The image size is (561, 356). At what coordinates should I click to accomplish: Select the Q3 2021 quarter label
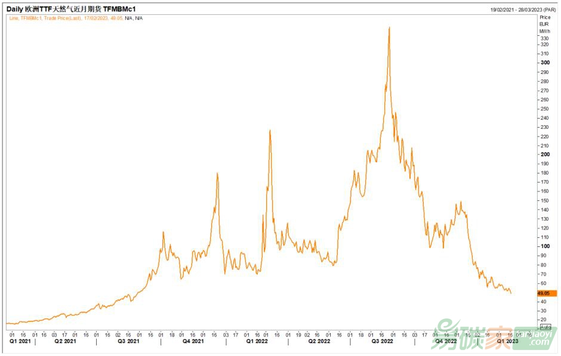(x=128, y=342)
